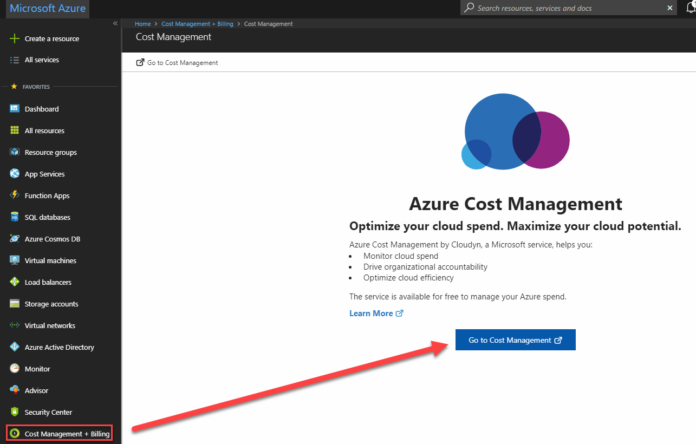
Task: Click the Virtual networks icon
Action: 15,325
